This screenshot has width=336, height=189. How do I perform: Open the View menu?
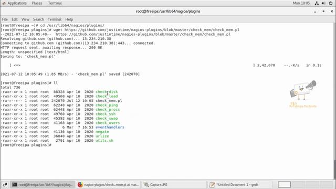click(x=25, y=19)
